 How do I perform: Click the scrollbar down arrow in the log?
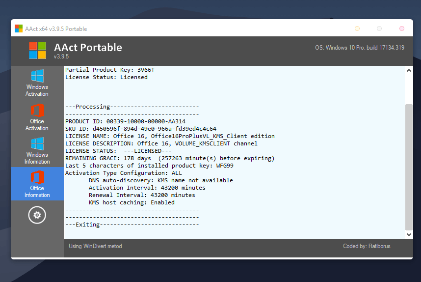(409, 235)
